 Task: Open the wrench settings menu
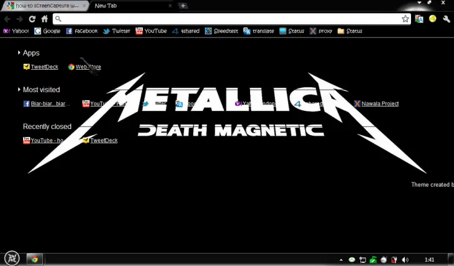[x=446, y=19]
